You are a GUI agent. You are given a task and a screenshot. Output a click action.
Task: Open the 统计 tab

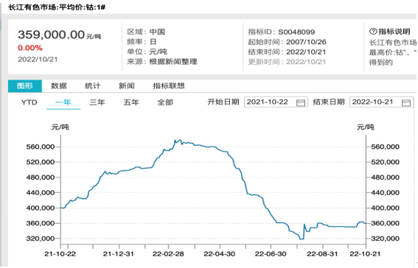pos(92,85)
